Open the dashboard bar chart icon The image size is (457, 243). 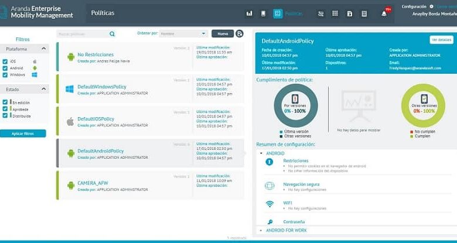pyautogui.click(x=250, y=13)
